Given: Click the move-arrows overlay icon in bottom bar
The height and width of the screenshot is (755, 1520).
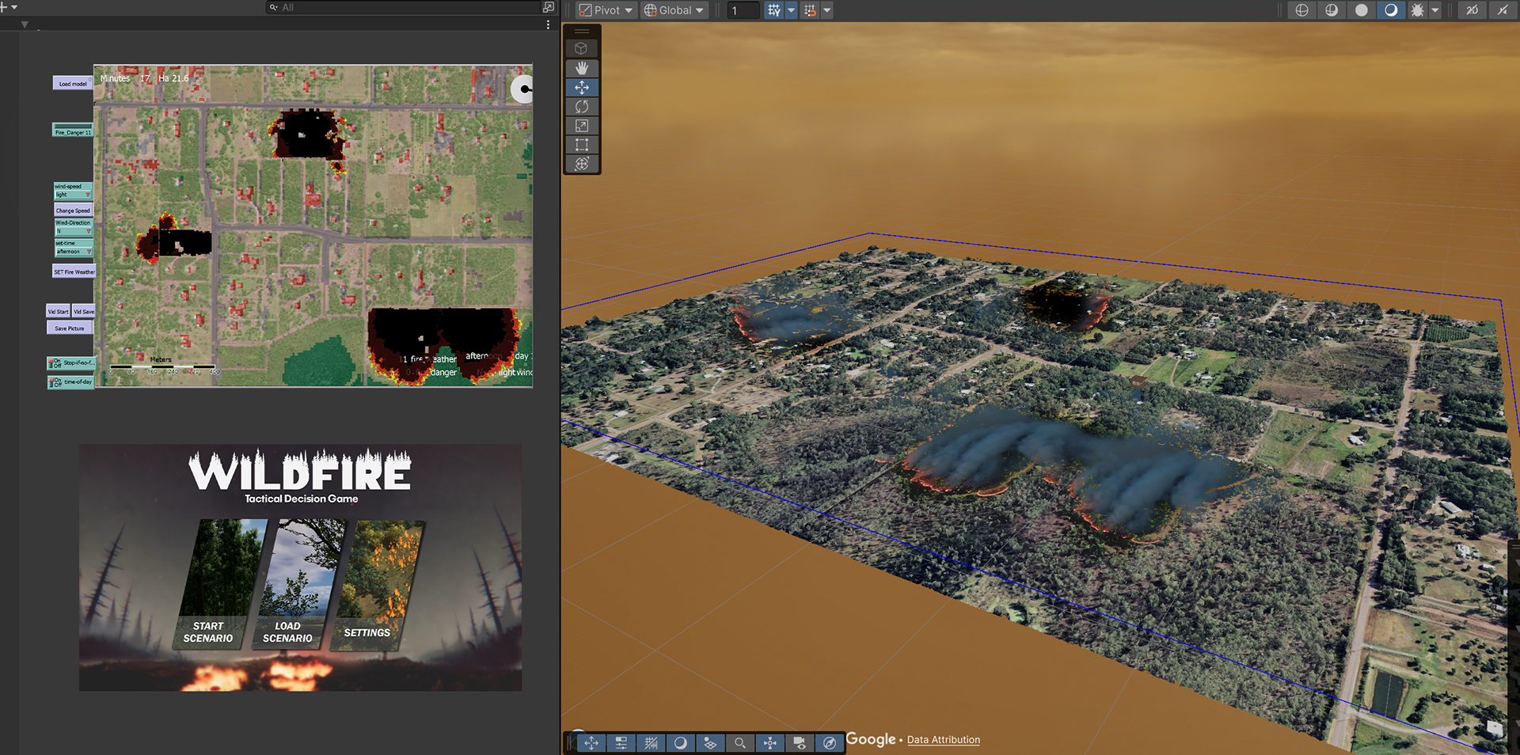Looking at the screenshot, I should click(x=591, y=743).
